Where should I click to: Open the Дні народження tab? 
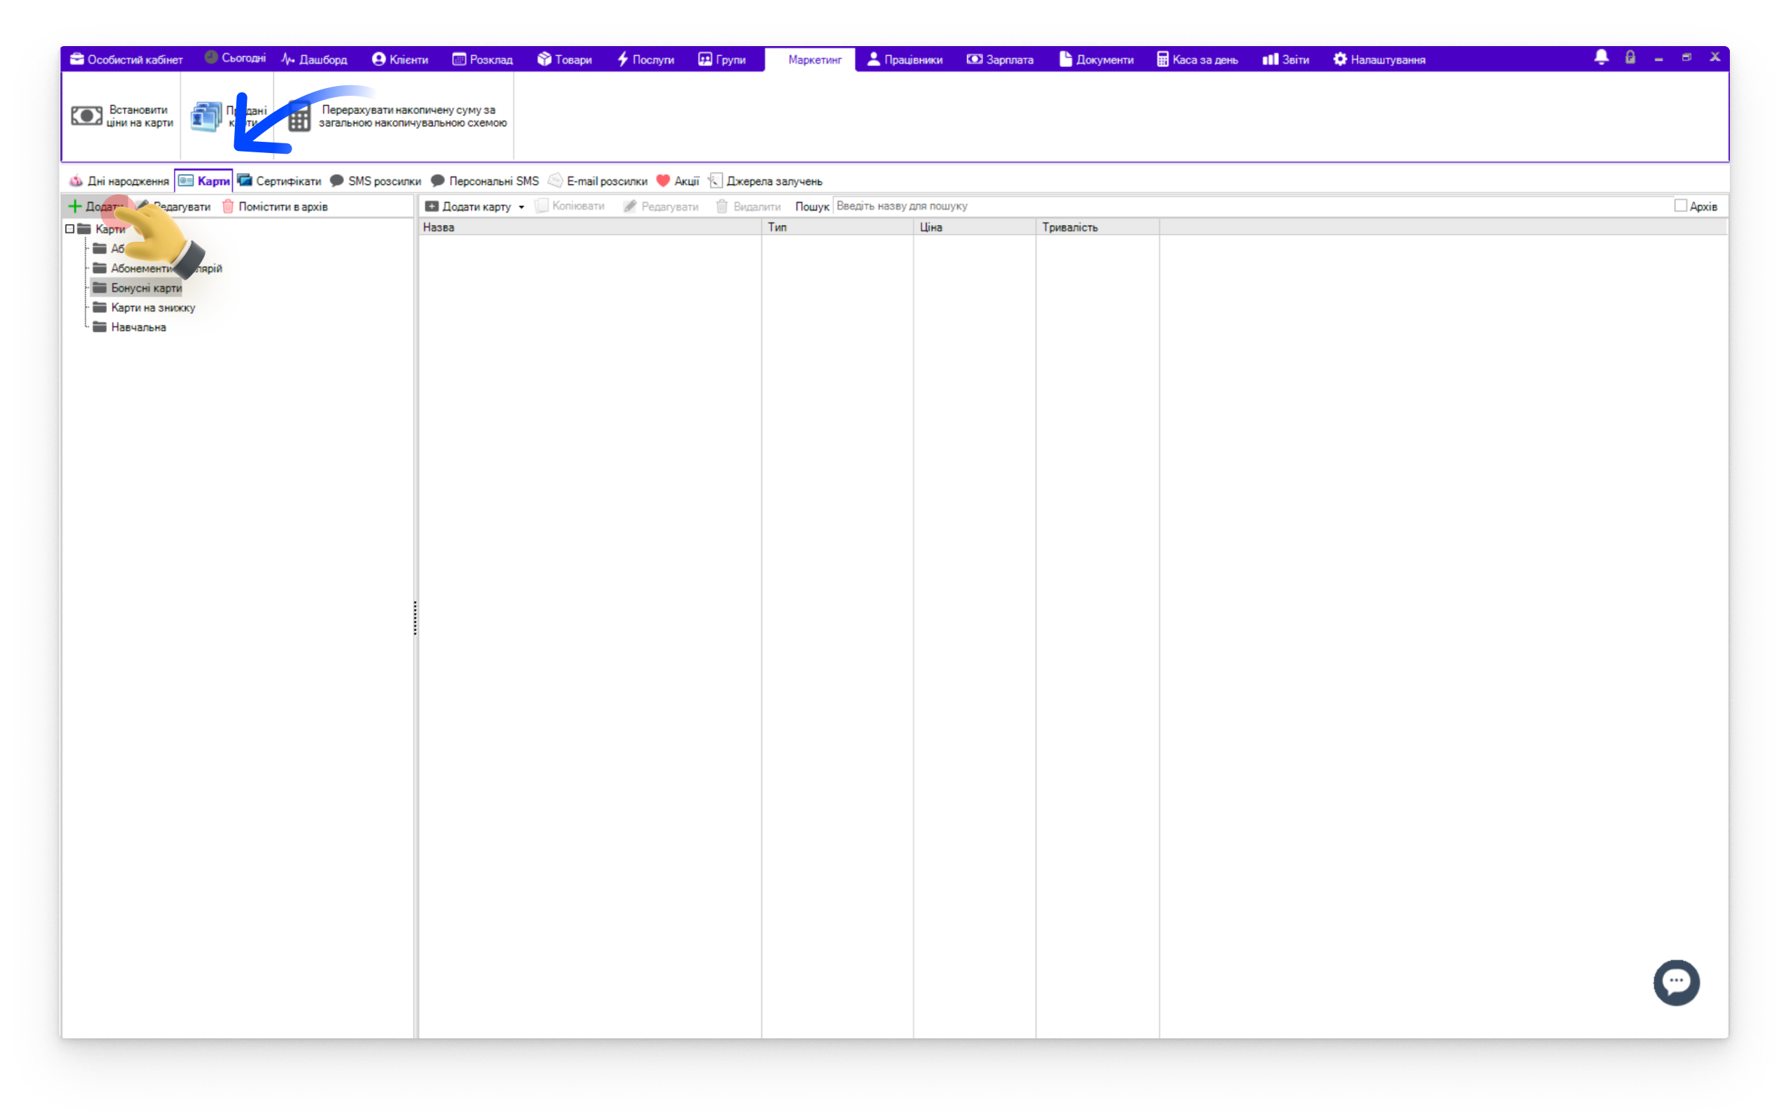[x=119, y=181]
